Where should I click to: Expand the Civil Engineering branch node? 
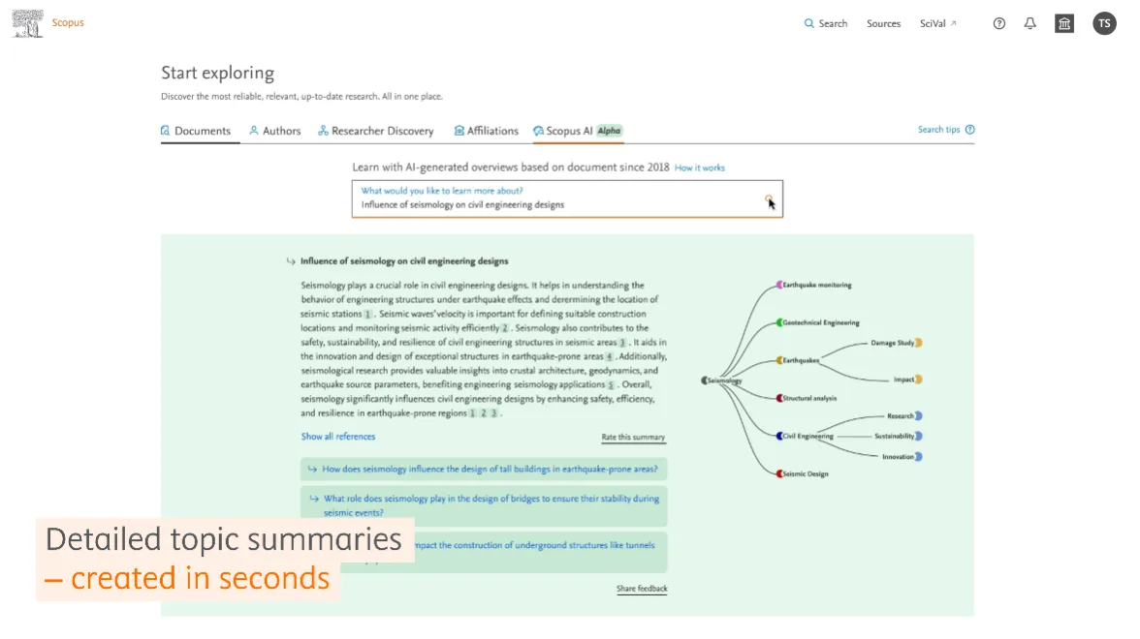779,436
